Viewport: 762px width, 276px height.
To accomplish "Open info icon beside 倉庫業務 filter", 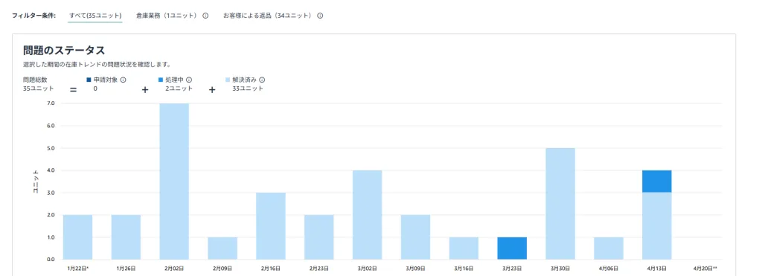I will point(205,16).
